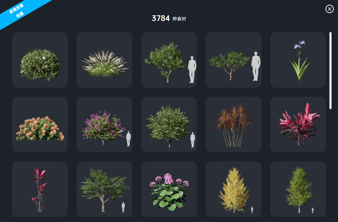Image resolution: width=338 pixels, height=222 pixels.
Task: Select the tall thin red-leaf stalk plant
Action: tap(40, 189)
